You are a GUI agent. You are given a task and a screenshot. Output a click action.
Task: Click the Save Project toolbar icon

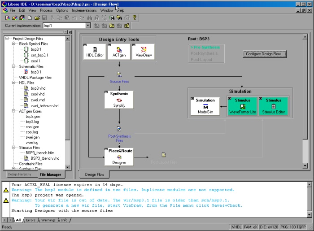pyautogui.click(x=22, y=18)
